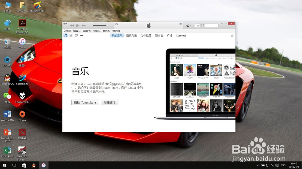Click the volume speaker tray icon
The width and height of the screenshot is (302, 169).
coord(272,165)
